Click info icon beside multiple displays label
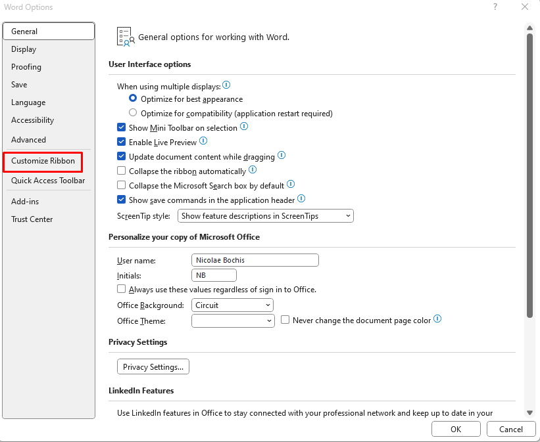The height and width of the screenshot is (442, 540). [226, 85]
